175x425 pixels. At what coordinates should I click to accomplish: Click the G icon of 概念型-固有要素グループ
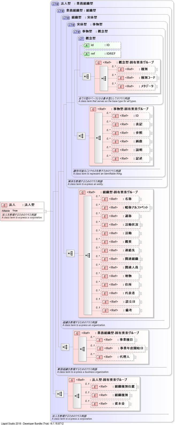tap(98, 63)
